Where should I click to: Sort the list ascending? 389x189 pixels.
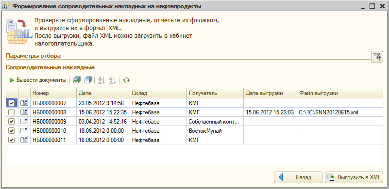point(101,80)
